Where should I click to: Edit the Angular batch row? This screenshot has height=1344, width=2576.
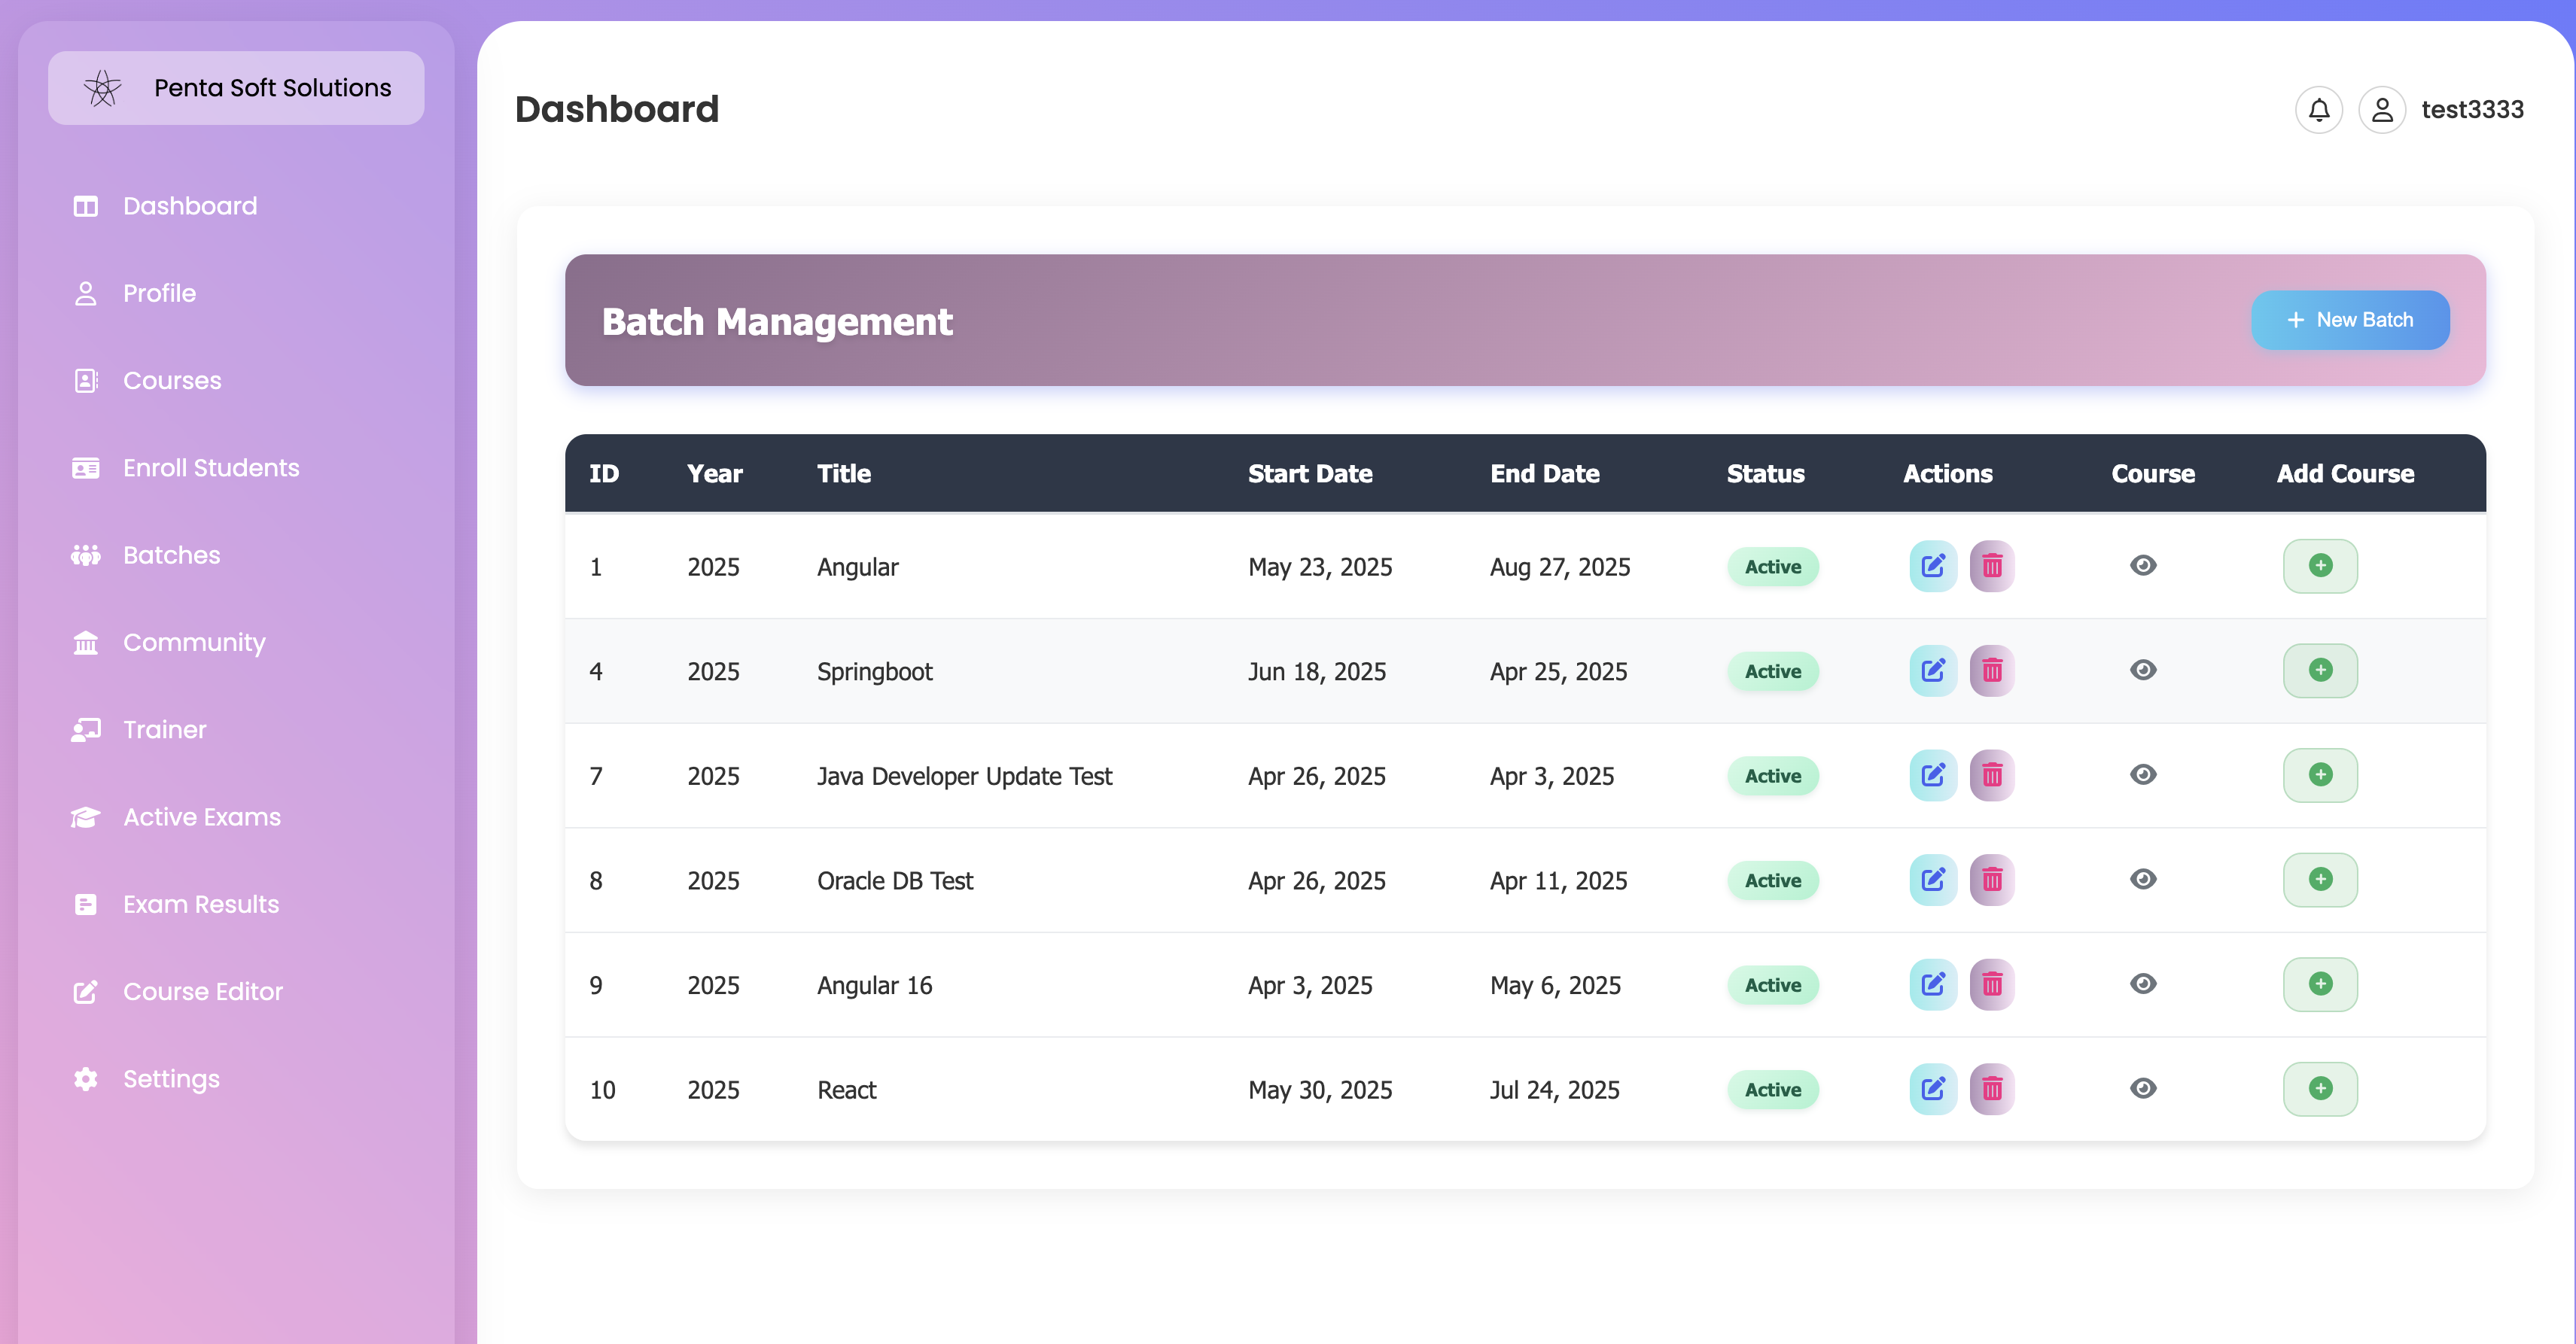tap(1932, 566)
